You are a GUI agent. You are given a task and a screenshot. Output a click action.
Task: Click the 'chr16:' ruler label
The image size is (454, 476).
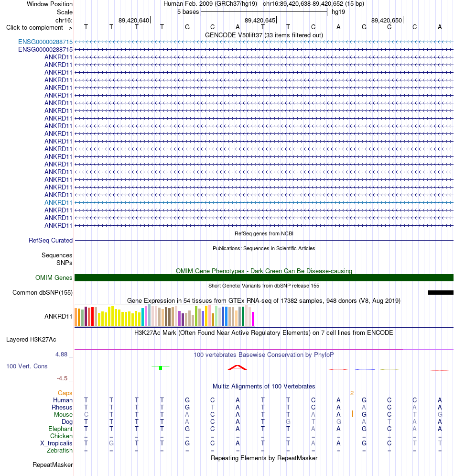point(64,21)
